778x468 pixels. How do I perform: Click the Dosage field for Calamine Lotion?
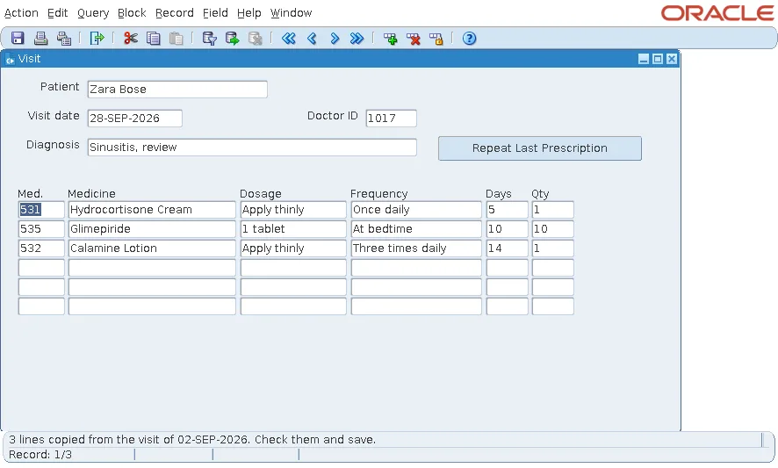(293, 248)
